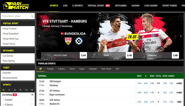
Task: Click the VfB Stuttgart club crest
Action: pyautogui.click(x=68, y=41)
